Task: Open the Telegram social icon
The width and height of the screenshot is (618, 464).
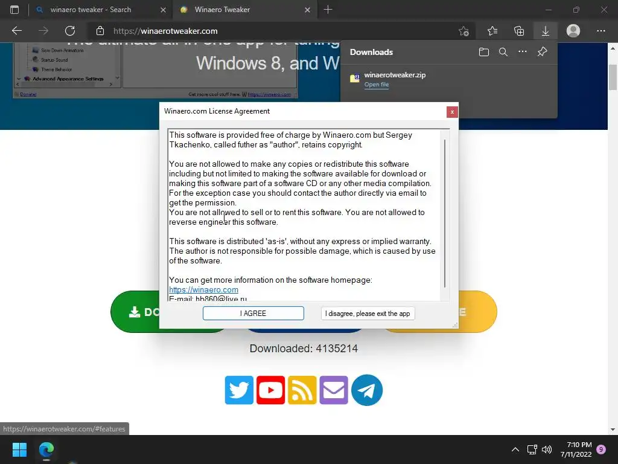Action: pyautogui.click(x=367, y=390)
